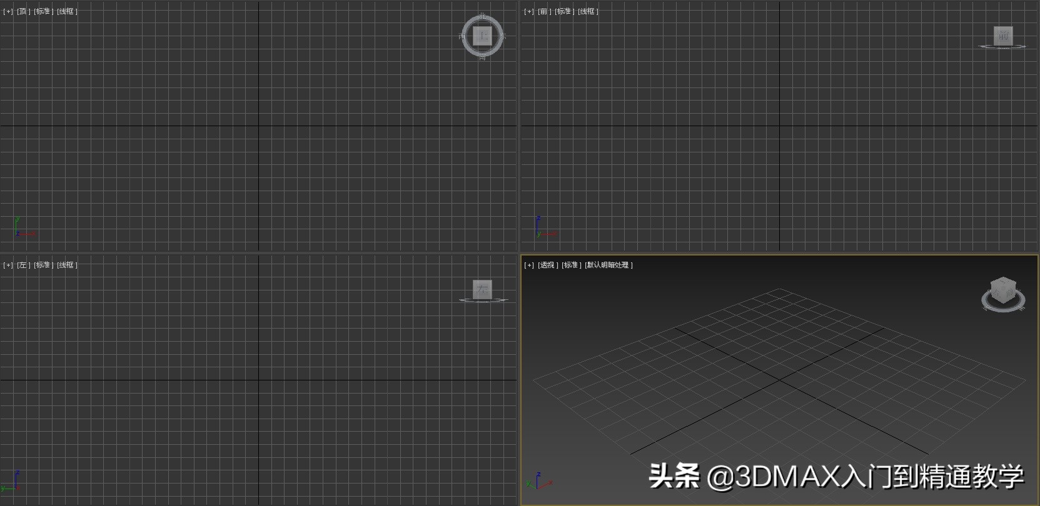Open the [+] menu of the Left viewport
This screenshot has width=1040, height=506.
click(x=8, y=265)
